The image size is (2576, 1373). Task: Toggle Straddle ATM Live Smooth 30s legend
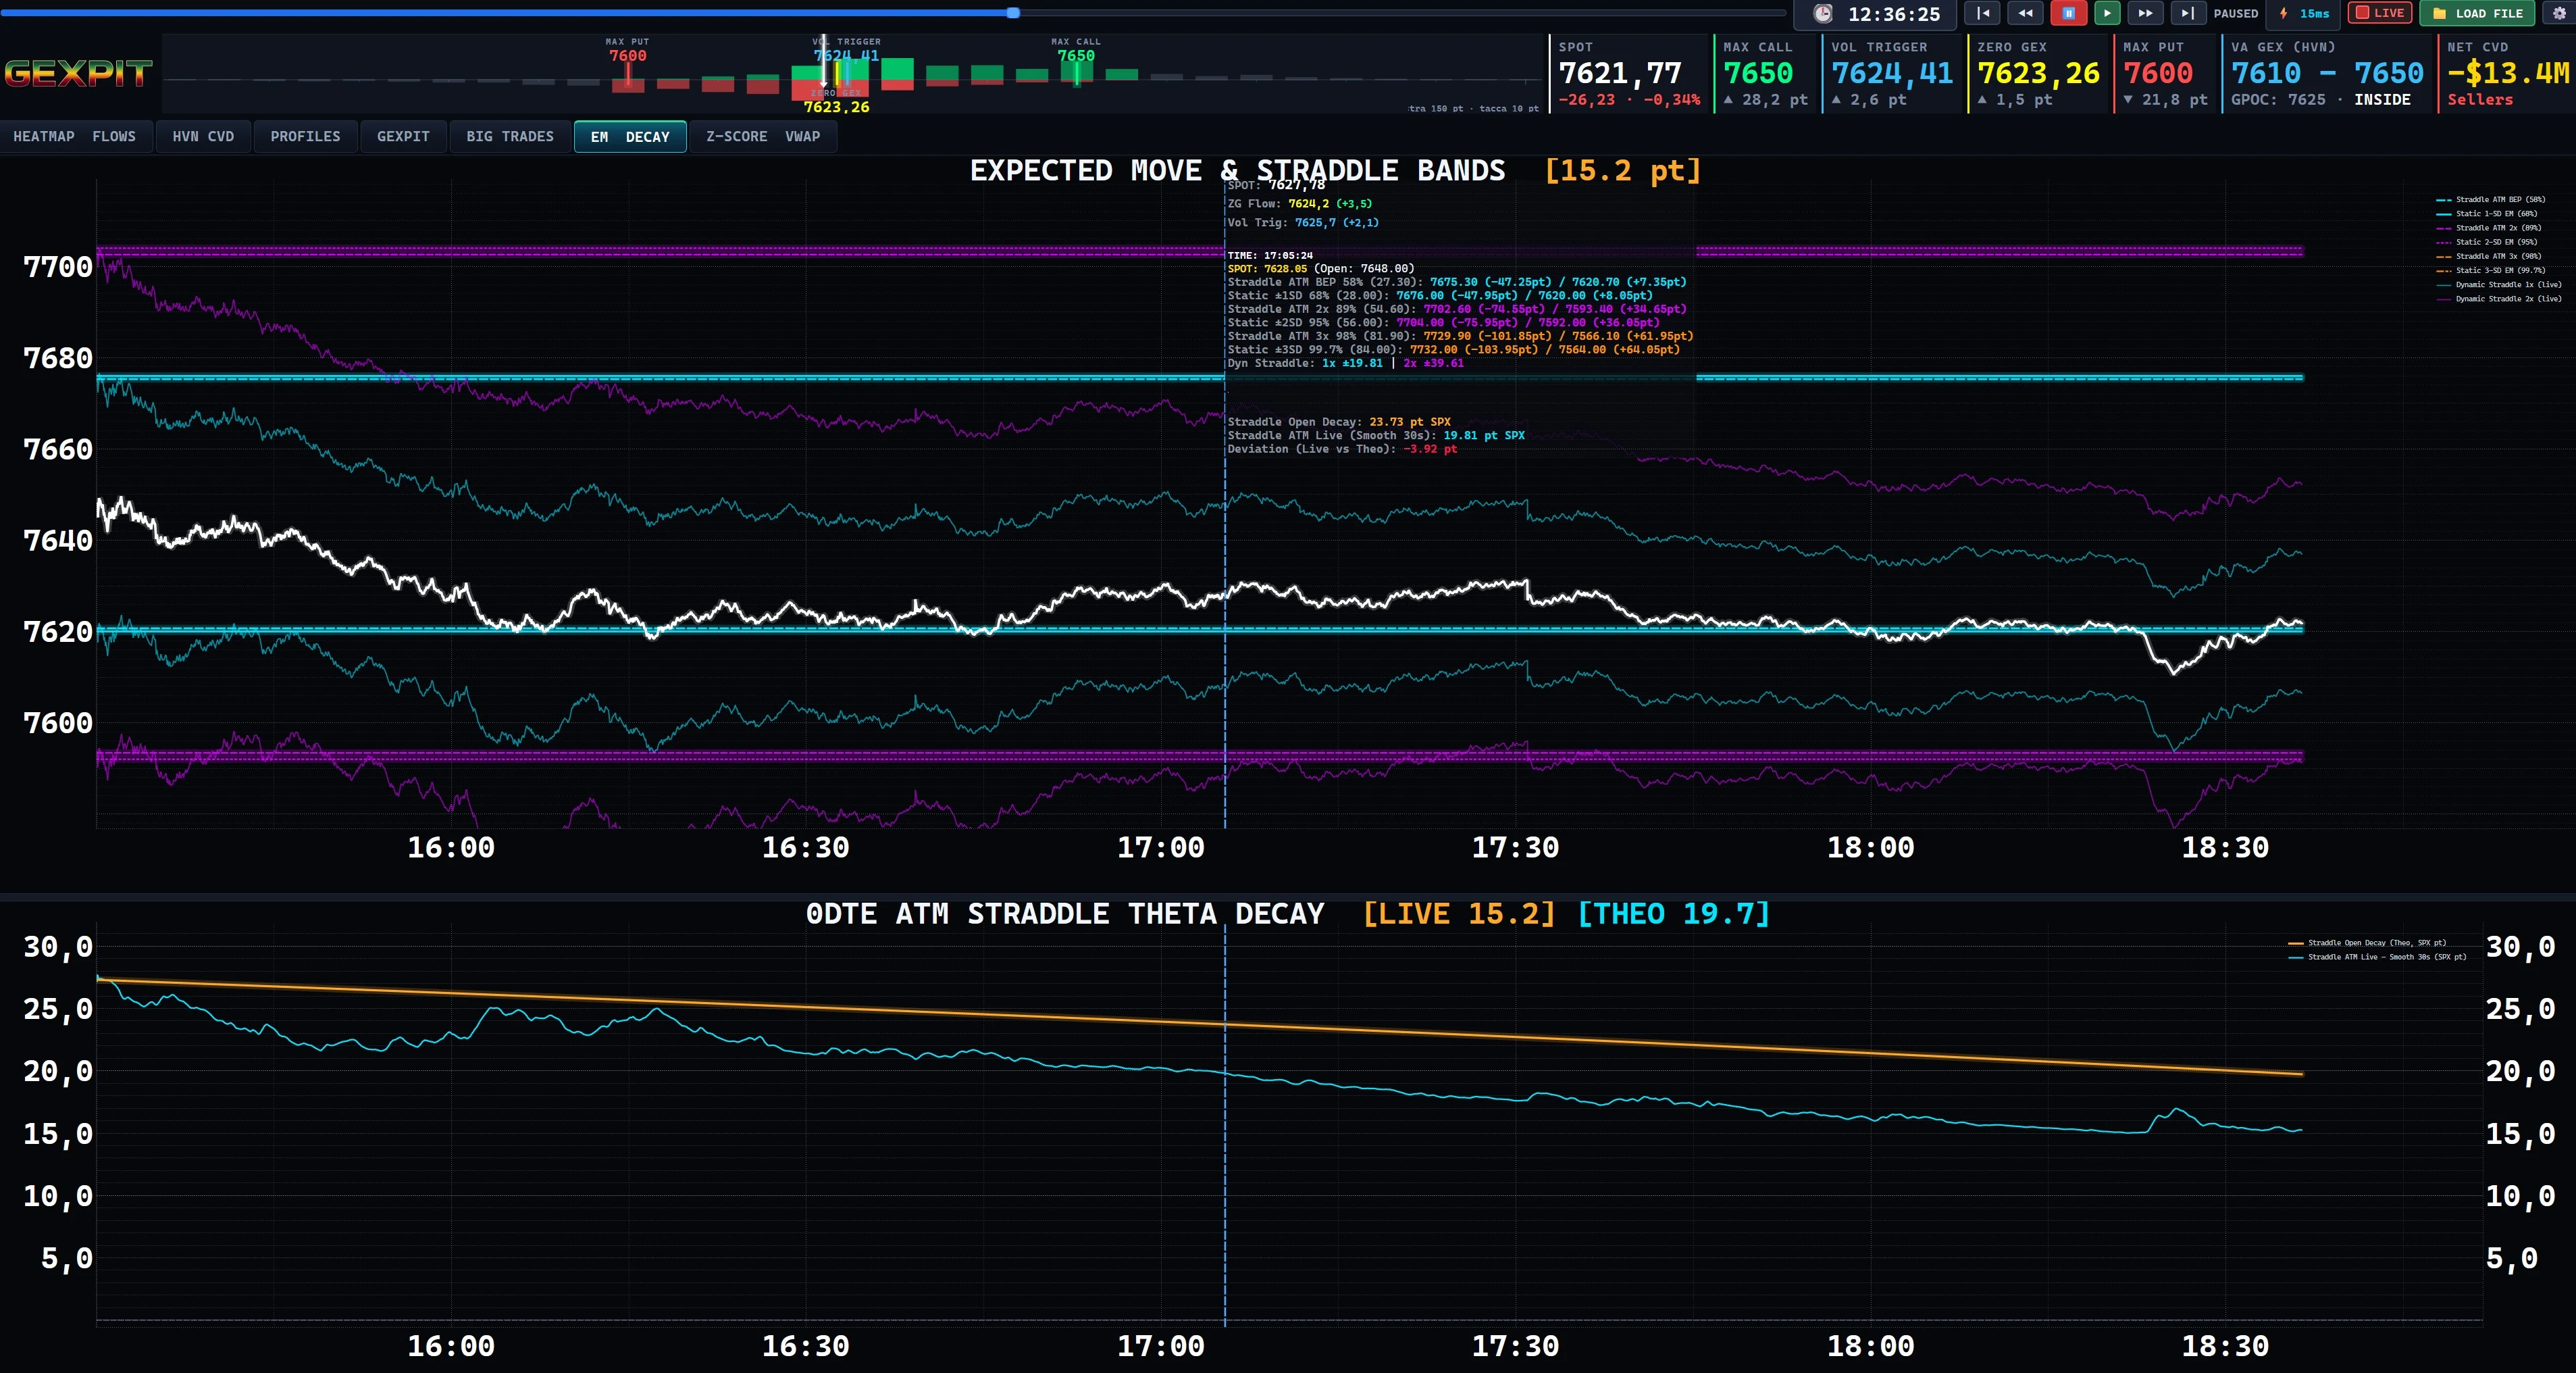coord(2378,957)
